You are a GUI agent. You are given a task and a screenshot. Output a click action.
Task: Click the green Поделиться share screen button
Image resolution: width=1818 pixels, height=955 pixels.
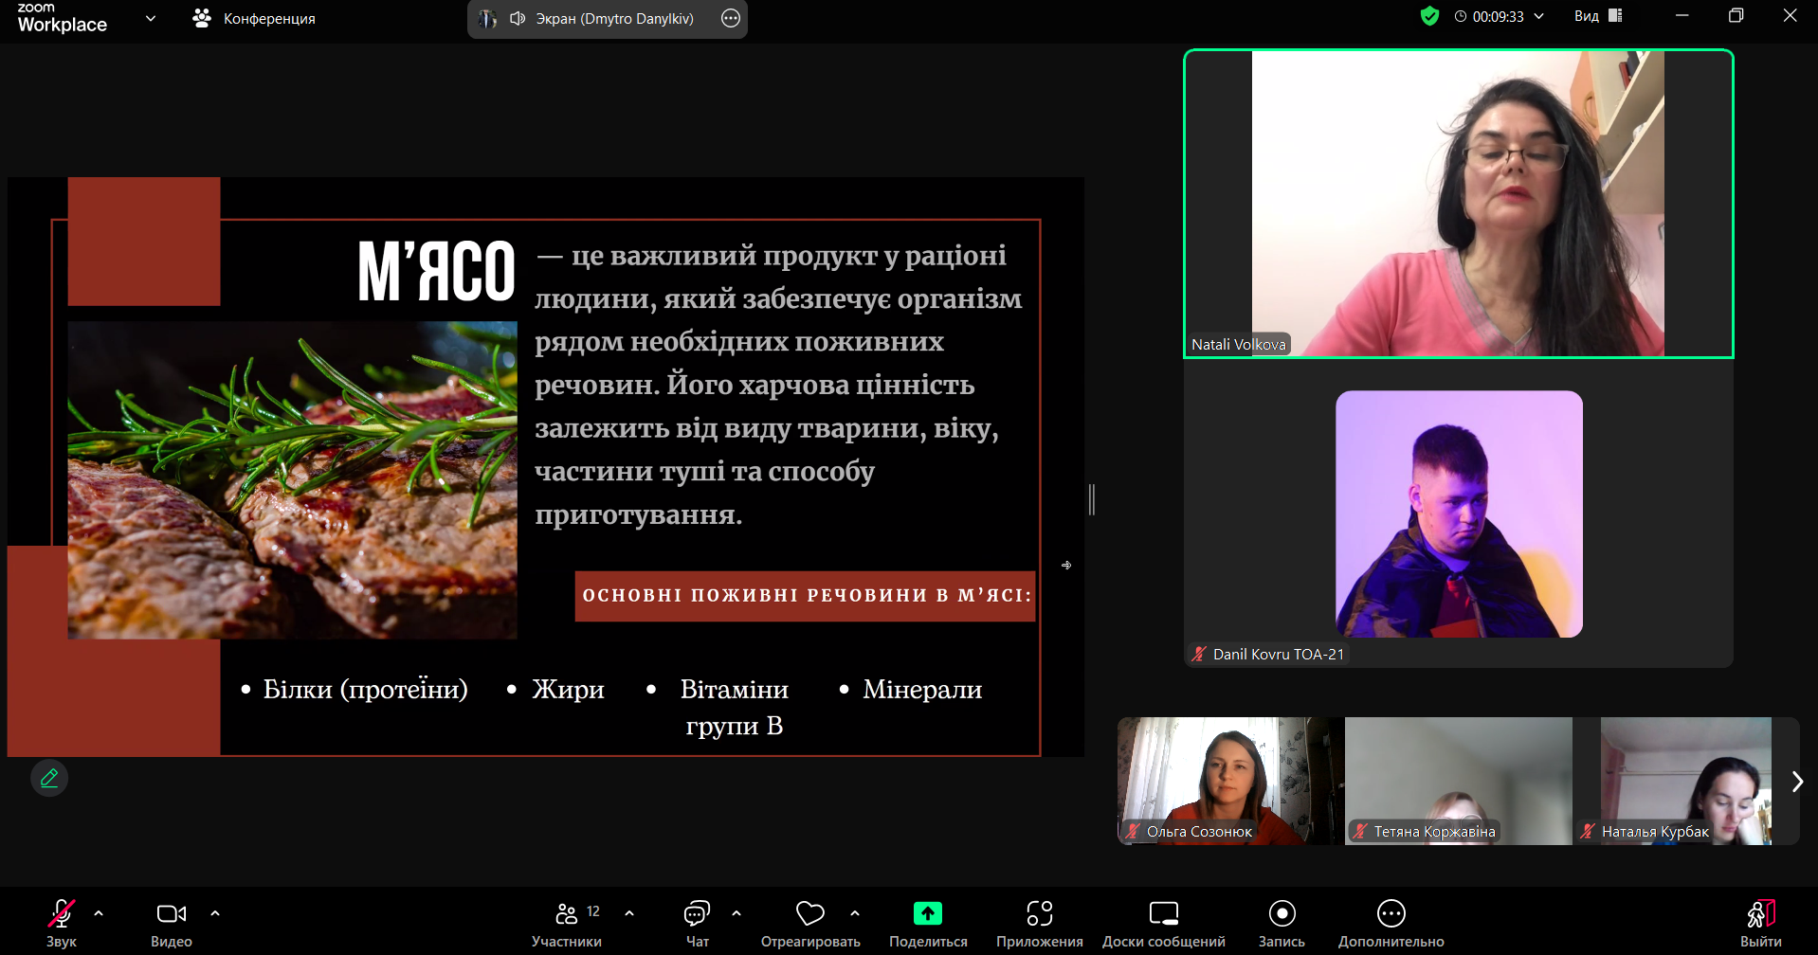coord(927,913)
